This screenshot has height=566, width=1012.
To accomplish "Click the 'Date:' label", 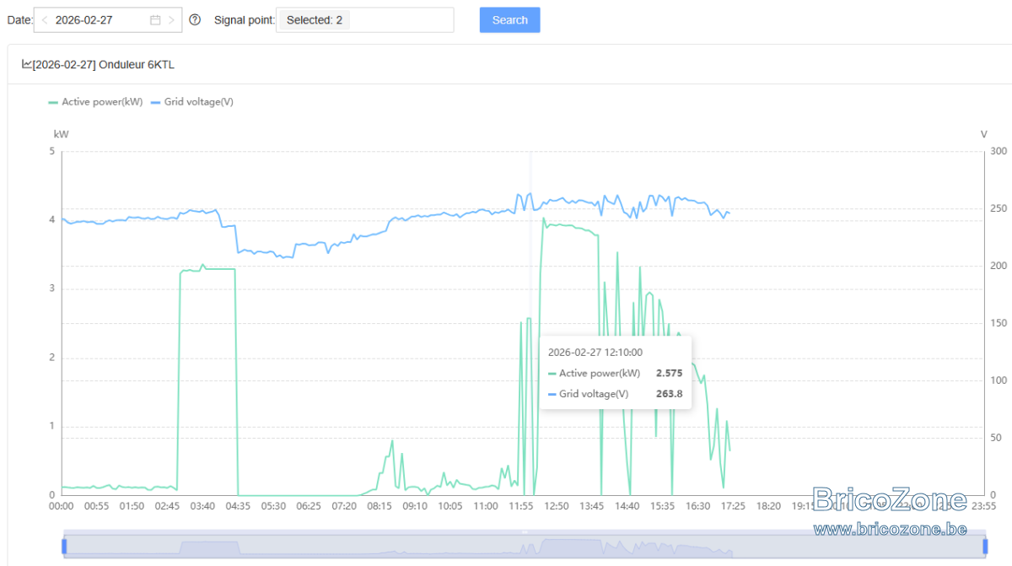I will tap(20, 20).
